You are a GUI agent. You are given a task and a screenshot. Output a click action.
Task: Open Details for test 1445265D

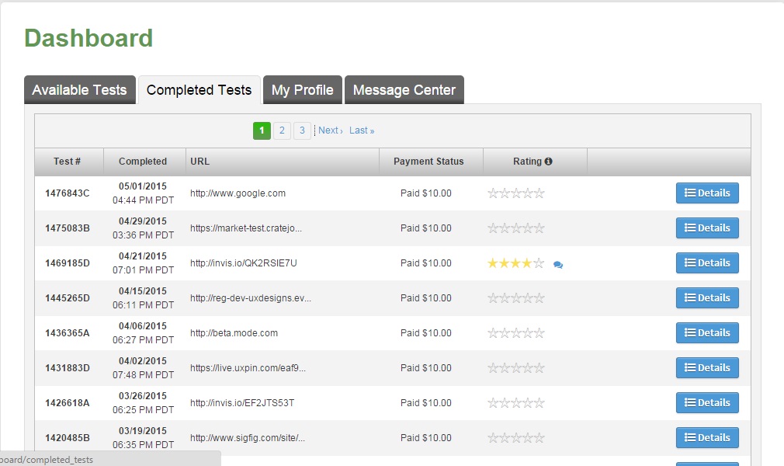coord(707,298)
